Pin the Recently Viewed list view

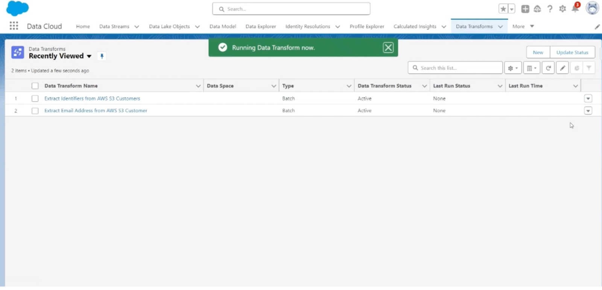coord(102,56)
